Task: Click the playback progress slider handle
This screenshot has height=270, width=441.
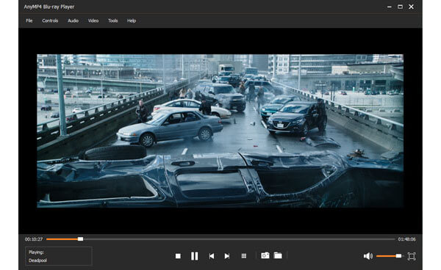Action: [x=80, y=239]
